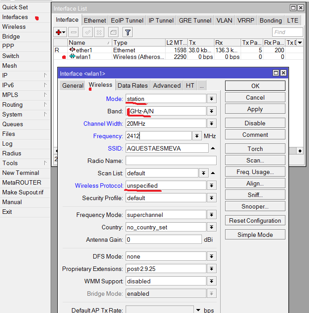
Task: Switch to the General tab
Action: [73, 85]
